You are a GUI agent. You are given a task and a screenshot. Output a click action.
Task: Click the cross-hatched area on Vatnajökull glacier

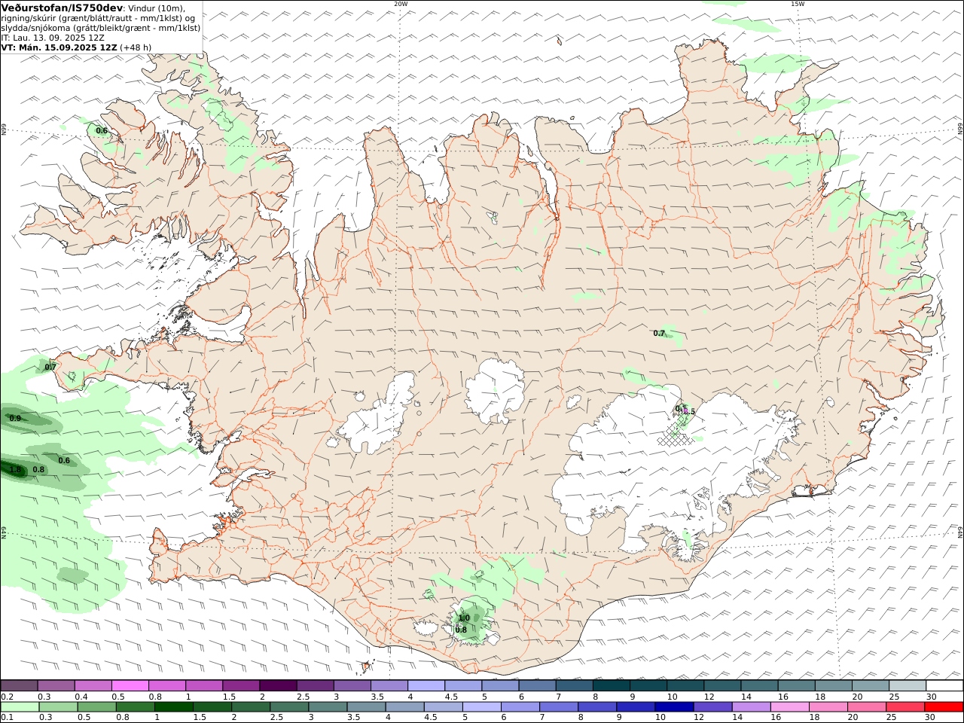[675, 435]
